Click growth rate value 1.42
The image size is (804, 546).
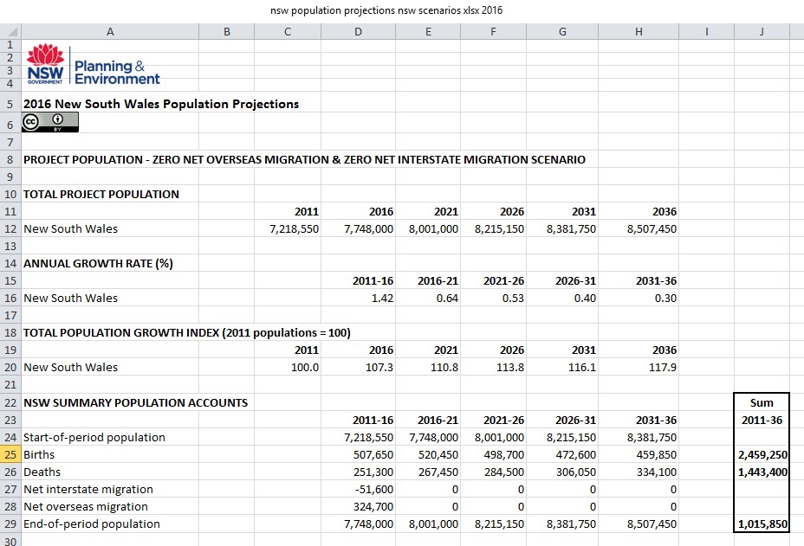click(x=383, y=299)
